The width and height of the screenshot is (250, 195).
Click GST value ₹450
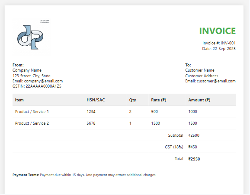[192, 147]
